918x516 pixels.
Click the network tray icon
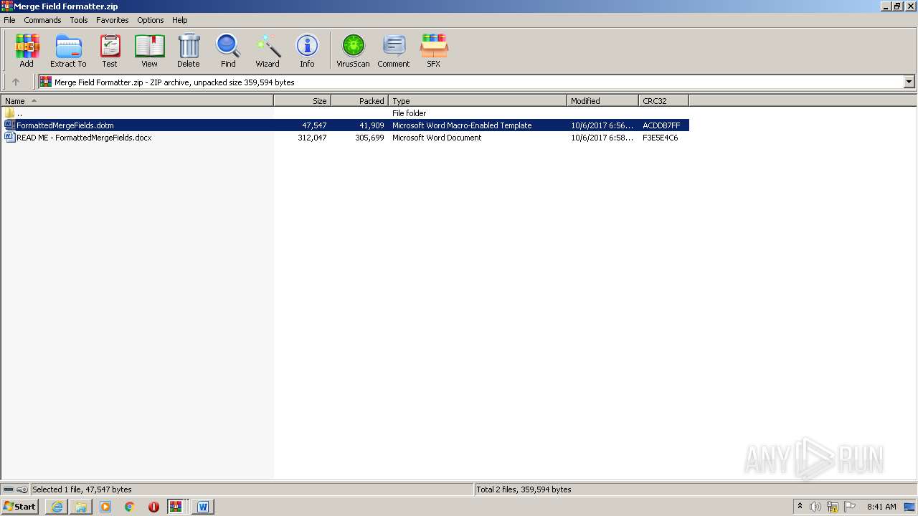point(833,507)
